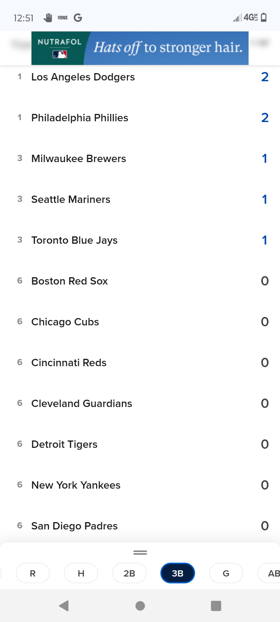The height and width of the screenshot is (622, 280).
Task: Open recent apps with square button
Action: [x=216, y=606]
